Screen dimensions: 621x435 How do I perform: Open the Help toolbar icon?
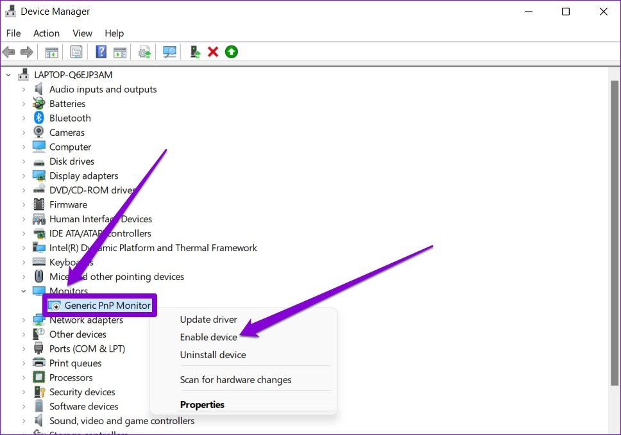(x=101, y=51)
